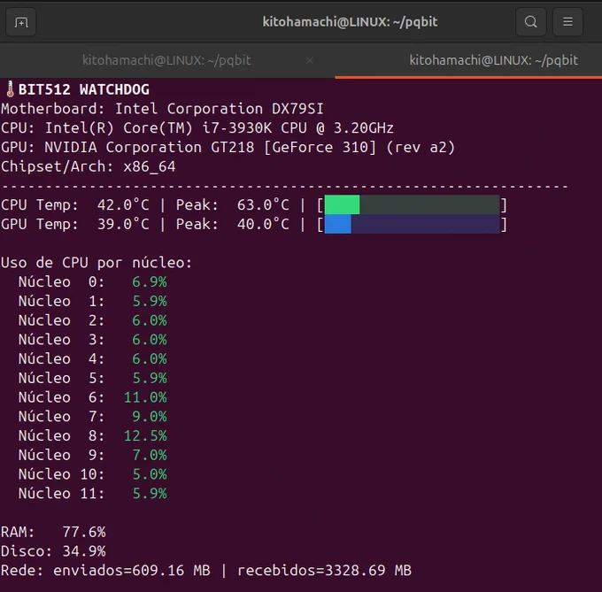Click the CPU Temp 42.0°C value
The width and height of the screenshot is (602, 592).
point(123,205)
